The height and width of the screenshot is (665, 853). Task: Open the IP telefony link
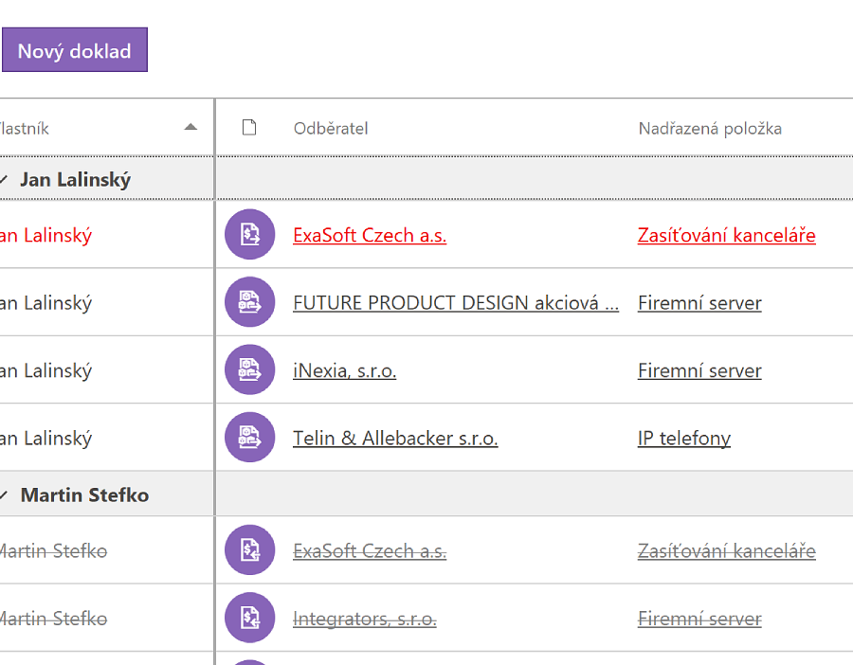point(684,438)
